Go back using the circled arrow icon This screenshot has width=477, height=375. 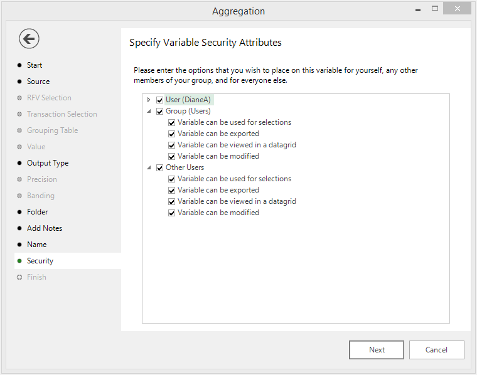click(29, 39)
